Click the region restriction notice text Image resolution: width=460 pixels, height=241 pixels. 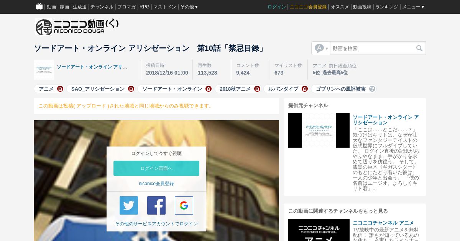[125, 106]
